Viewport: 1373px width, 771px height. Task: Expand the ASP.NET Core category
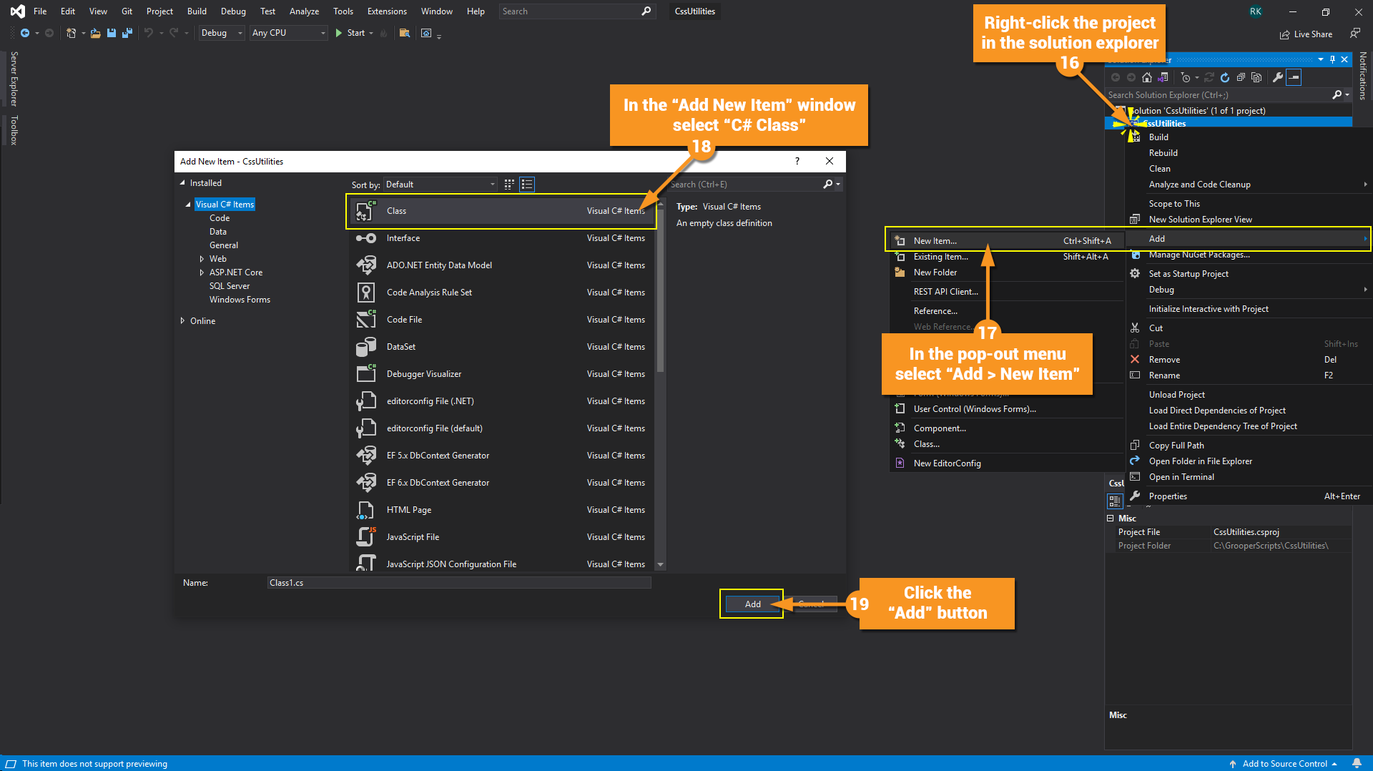click(202, 272)
